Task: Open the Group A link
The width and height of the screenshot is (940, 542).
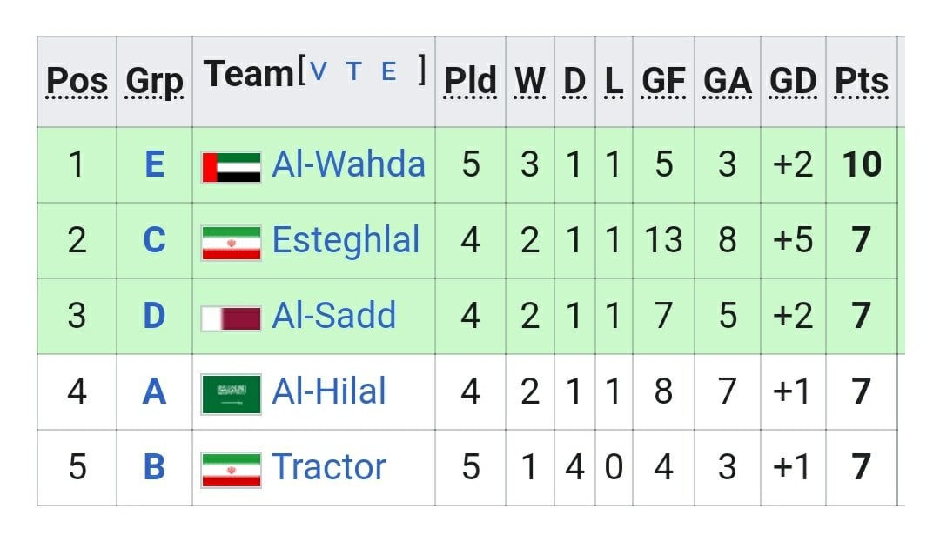Action: [x=154, y=391]
